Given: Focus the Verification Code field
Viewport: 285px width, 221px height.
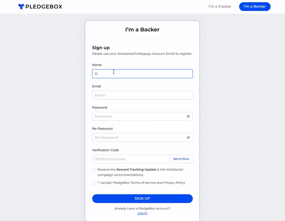Looking at the screenshot, I should click(x=131, y=159).
